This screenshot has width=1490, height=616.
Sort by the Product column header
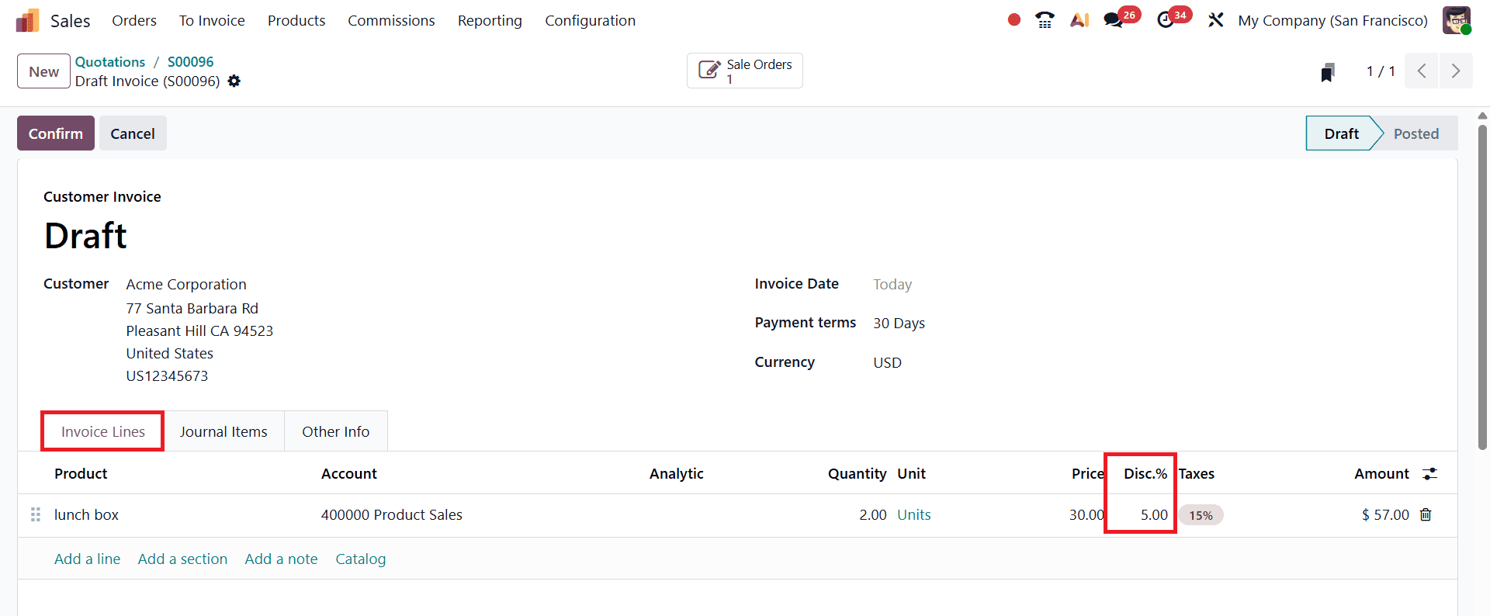coord(81,473)
